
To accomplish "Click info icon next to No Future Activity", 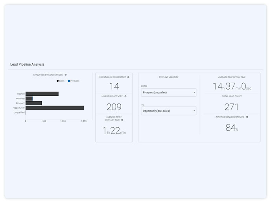I will pos(125,96).
